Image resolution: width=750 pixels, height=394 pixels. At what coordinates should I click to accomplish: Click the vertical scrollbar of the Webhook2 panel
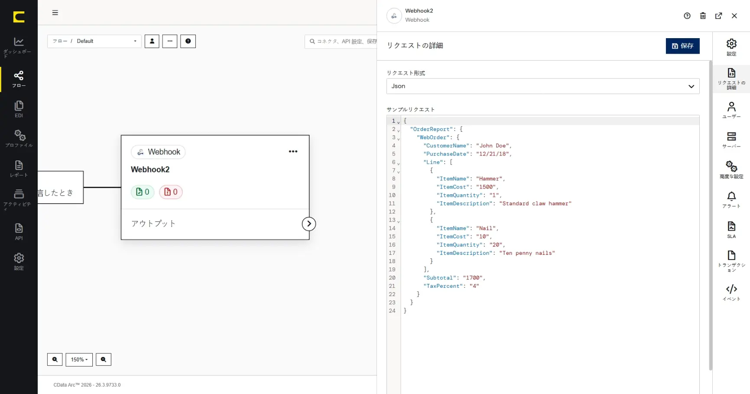pos(710,215)
